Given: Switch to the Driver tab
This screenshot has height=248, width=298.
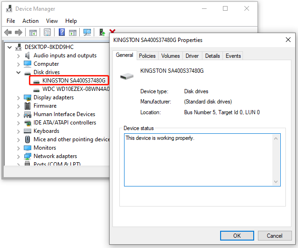Looking at the screenshot, I should (192, 56).
